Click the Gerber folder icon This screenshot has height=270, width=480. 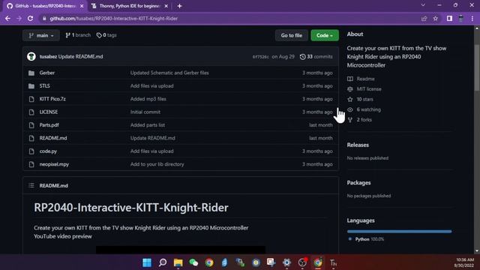tap(31, 73)
